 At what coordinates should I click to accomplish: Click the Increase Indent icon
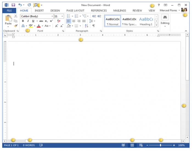(x=99, y=16)
